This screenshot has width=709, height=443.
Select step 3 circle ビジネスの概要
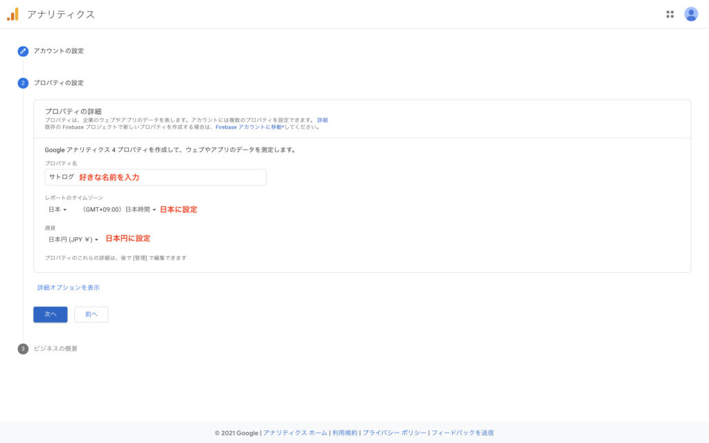23,349
